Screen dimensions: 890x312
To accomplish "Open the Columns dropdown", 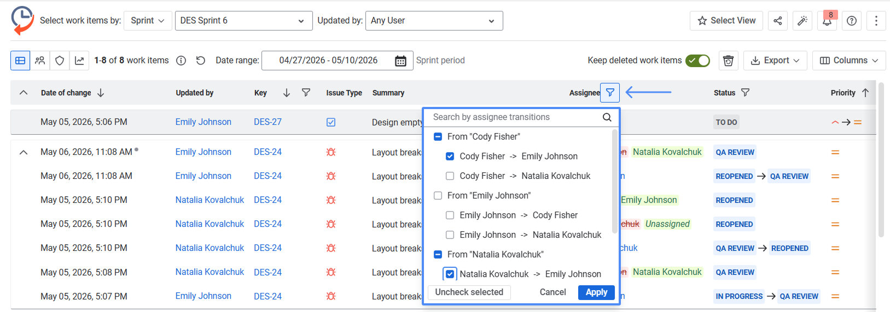I will (x=849, y=61).
